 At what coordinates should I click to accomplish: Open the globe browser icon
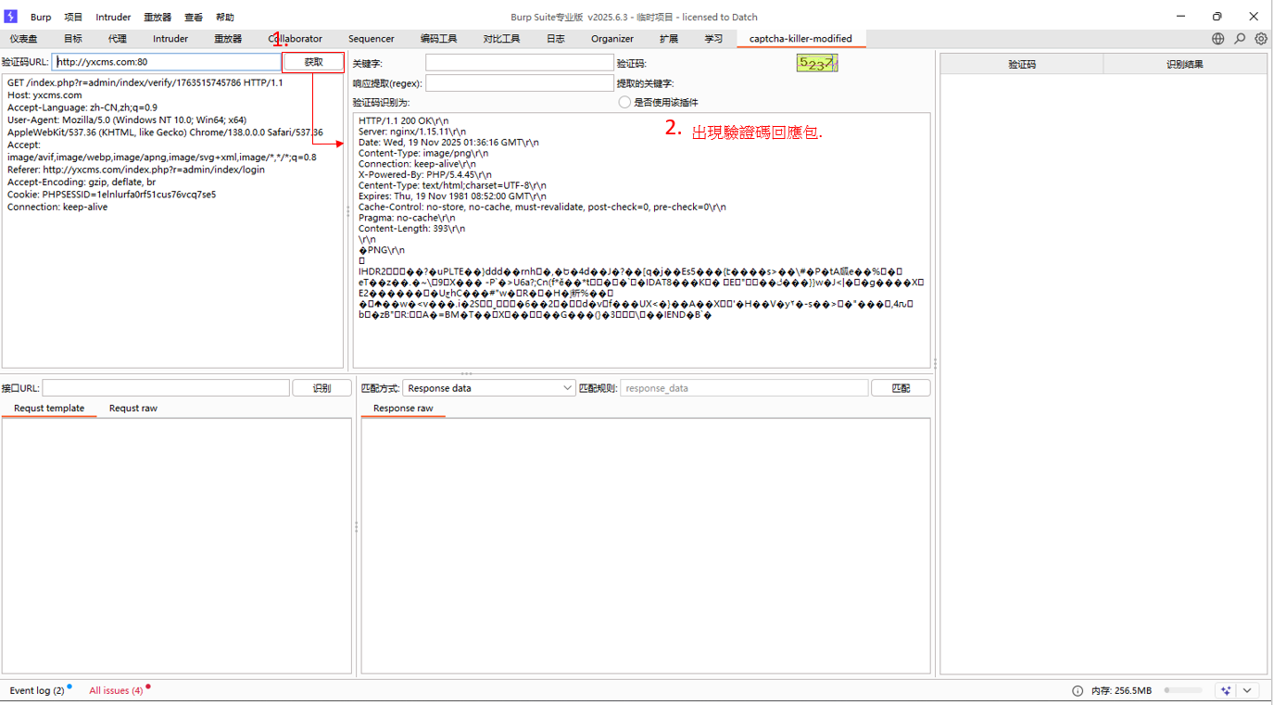pyautogui.click(x=1218, y=39)
